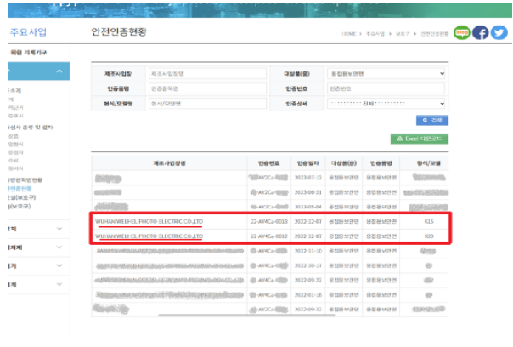Select the highlighted 인증현황 sidebar item
Screen dimensions: 513x347
click(x=20, y=189)
